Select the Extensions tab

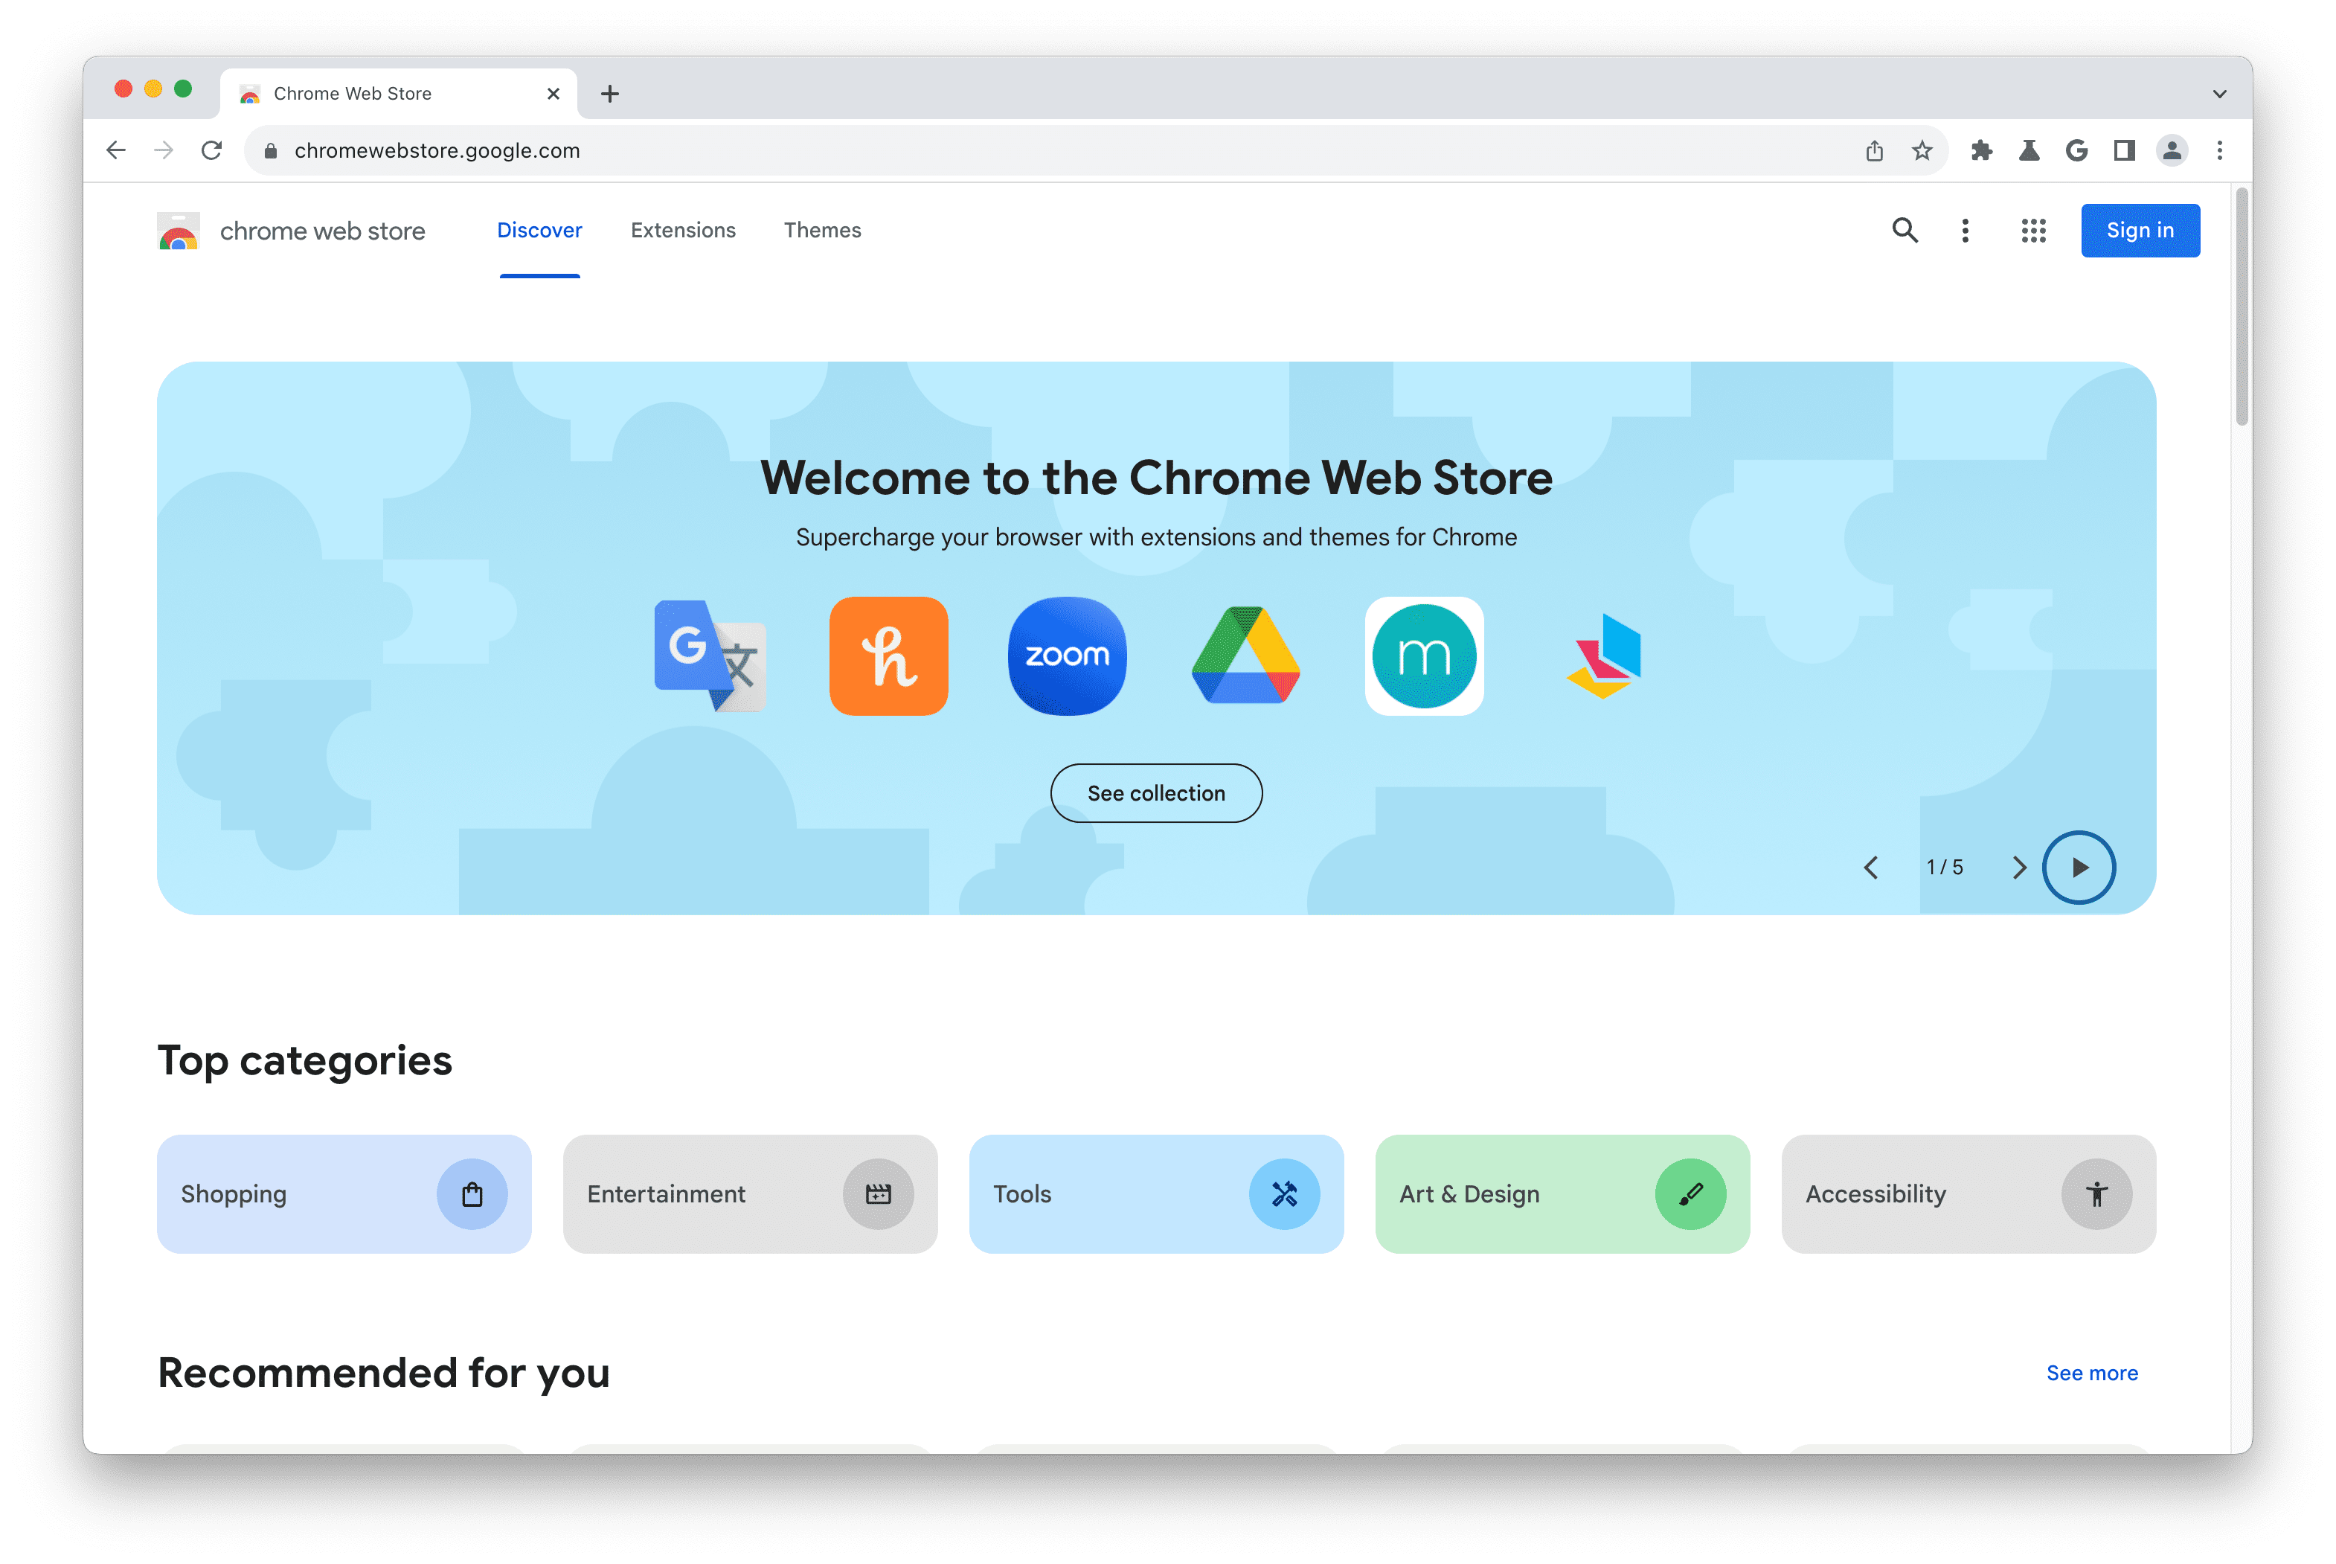pyautogui.click(x=682, y=228)
